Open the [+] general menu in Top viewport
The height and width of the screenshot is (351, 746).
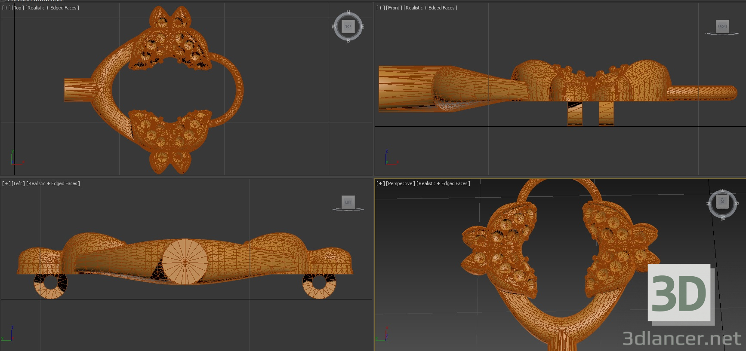point(6,8)
